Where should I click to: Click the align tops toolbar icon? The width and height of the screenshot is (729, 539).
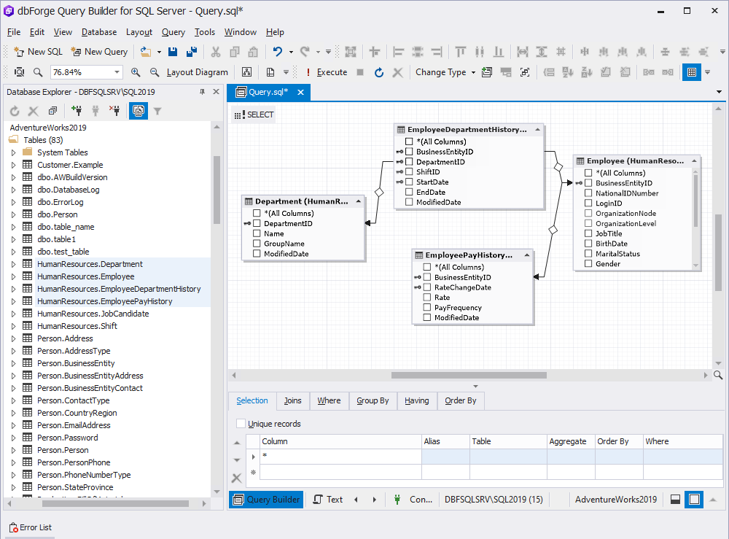point(460,52)
